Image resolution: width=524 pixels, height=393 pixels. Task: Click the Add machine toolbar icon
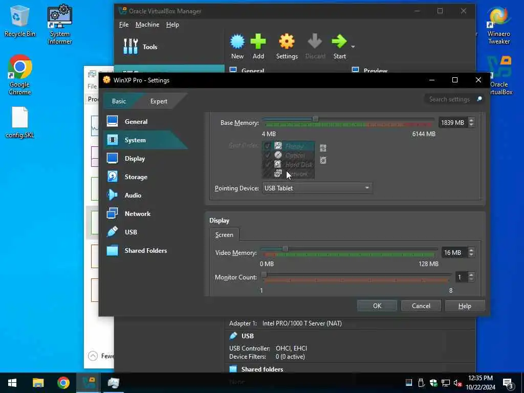[x=258, y=46]
